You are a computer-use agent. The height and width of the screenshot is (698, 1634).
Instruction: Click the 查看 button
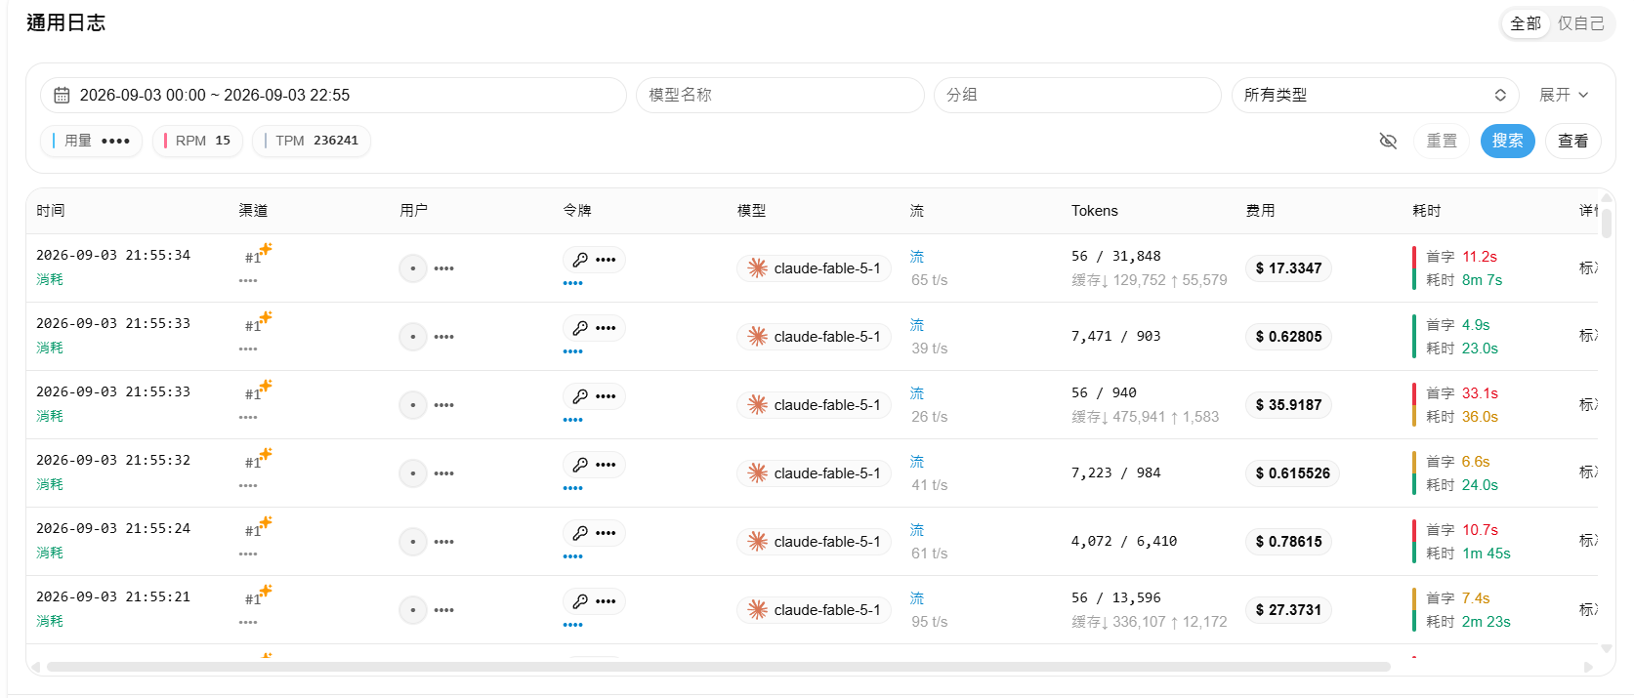pos(1572,141)
